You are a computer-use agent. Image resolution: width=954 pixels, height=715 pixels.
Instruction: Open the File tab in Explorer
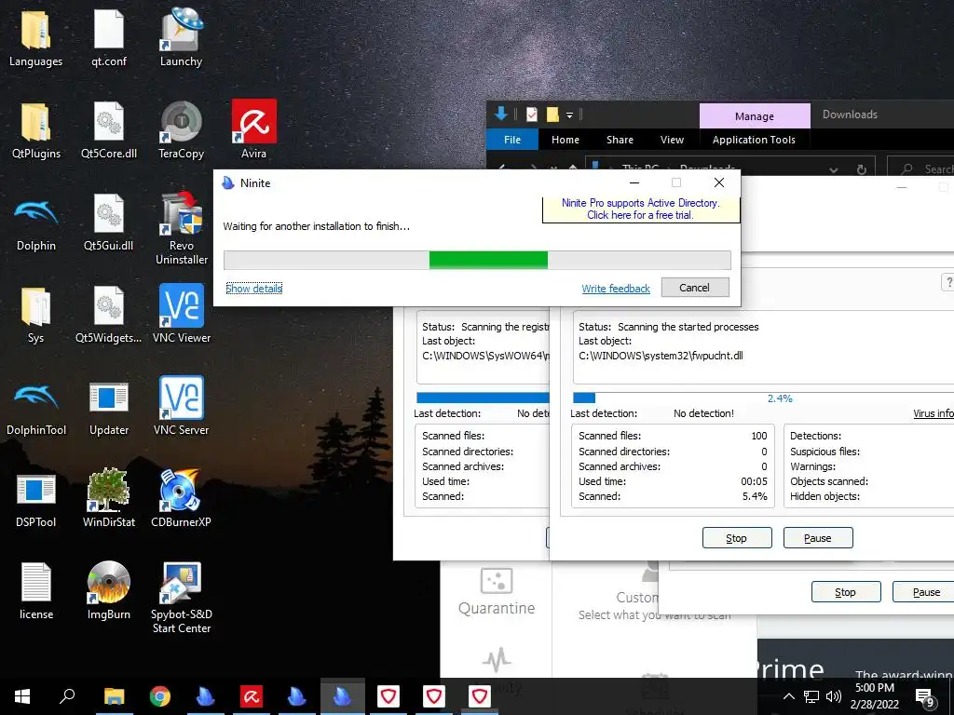click(512, 140)
